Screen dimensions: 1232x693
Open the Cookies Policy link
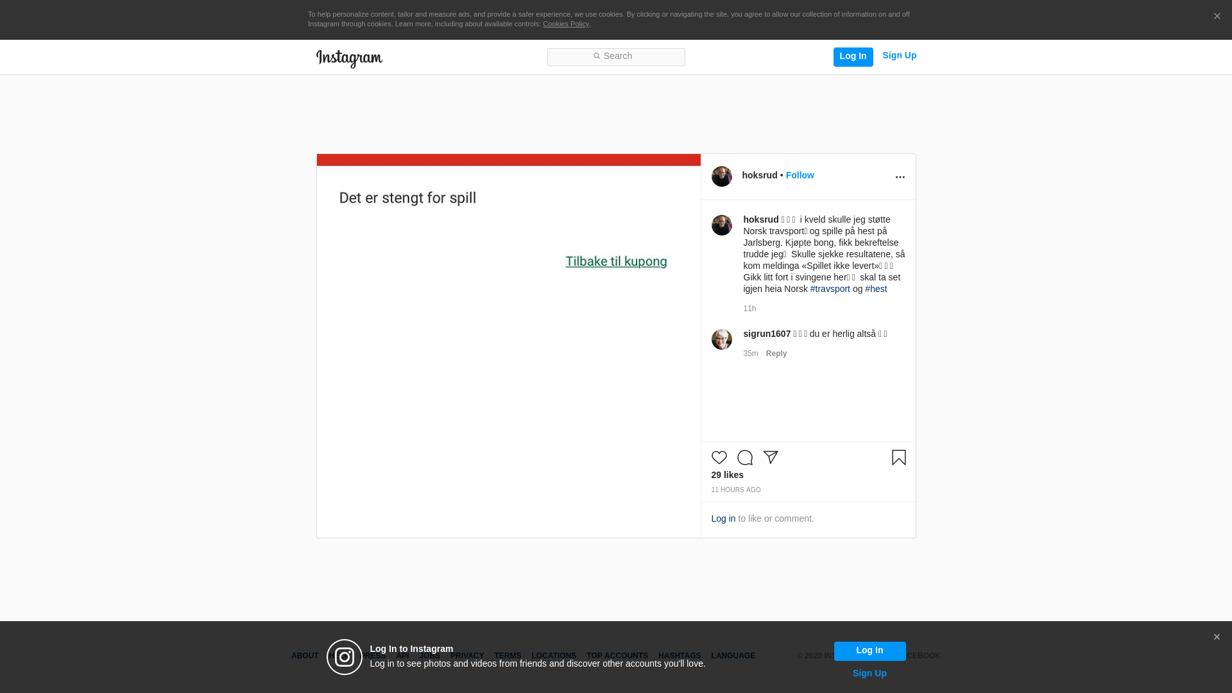565,24
